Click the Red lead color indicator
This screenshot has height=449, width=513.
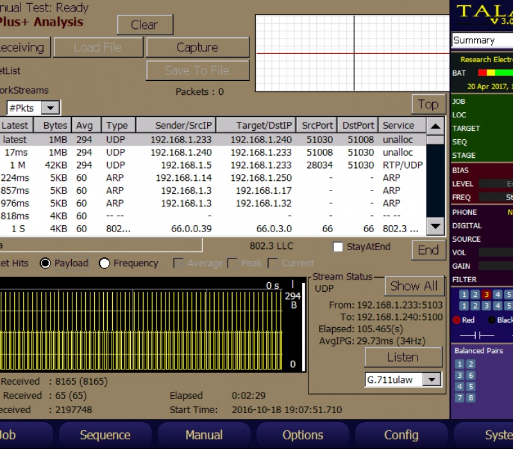click(x=457, y=319)
